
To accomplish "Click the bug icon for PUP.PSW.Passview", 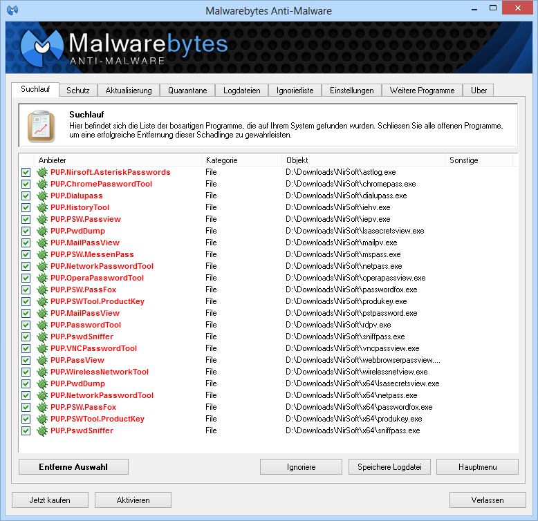I will 42,219.
